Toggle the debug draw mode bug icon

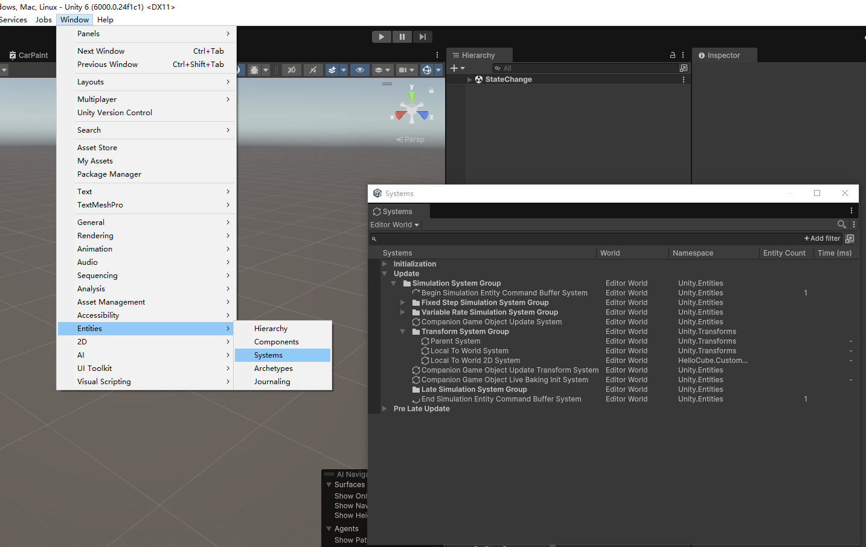click(255, 70)
